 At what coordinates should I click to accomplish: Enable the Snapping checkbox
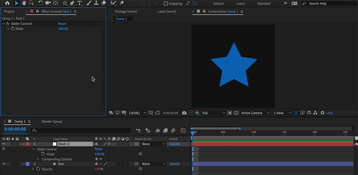[x=166, y=4]
